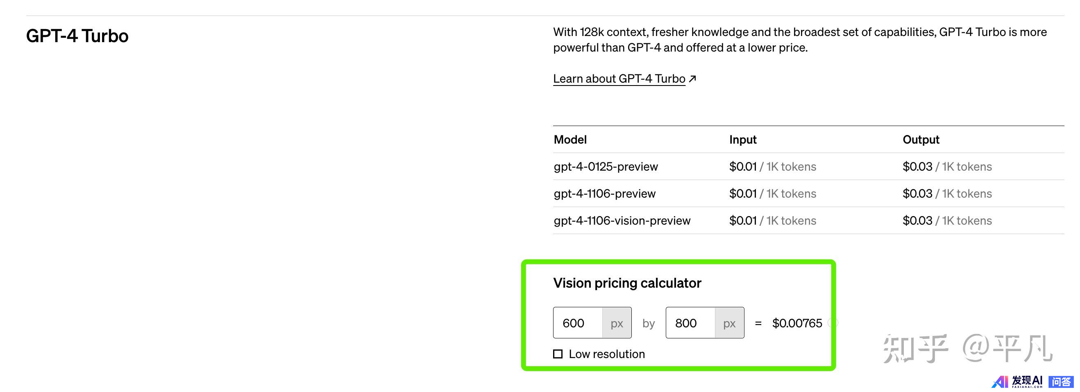Open the Learn about GPT-4 Turbo link
Viewport: 1080px width, 392px height.
[619, 79]
